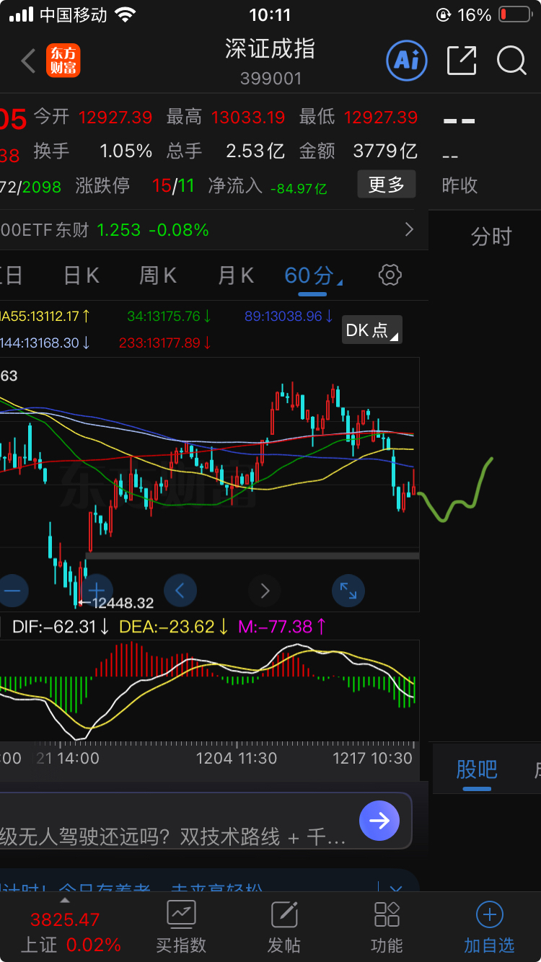This screenshot has height=962, width=541.
Task: Tap the share export icon
Action: 462,61
